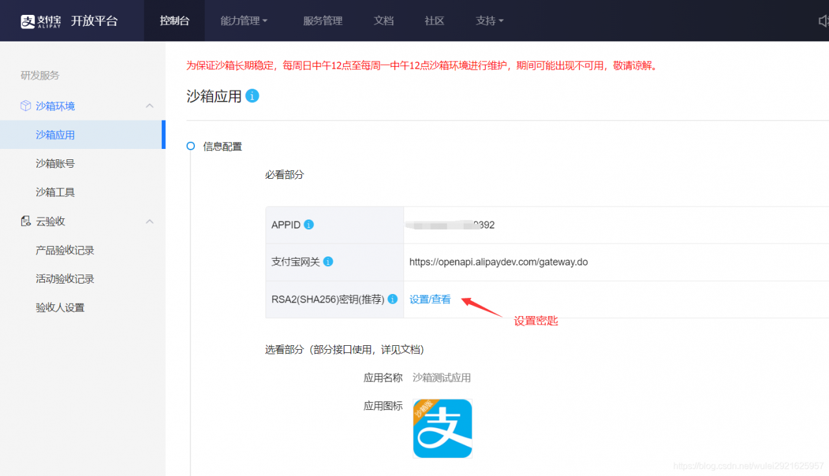Click the 设置/查看 key link

click(430, 299)
